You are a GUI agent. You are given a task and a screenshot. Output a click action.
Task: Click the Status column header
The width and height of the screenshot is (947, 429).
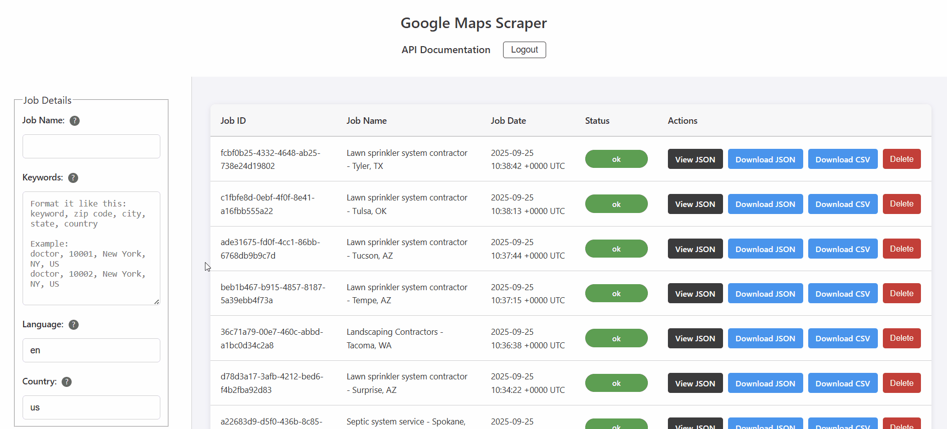(x=597, y=121)
